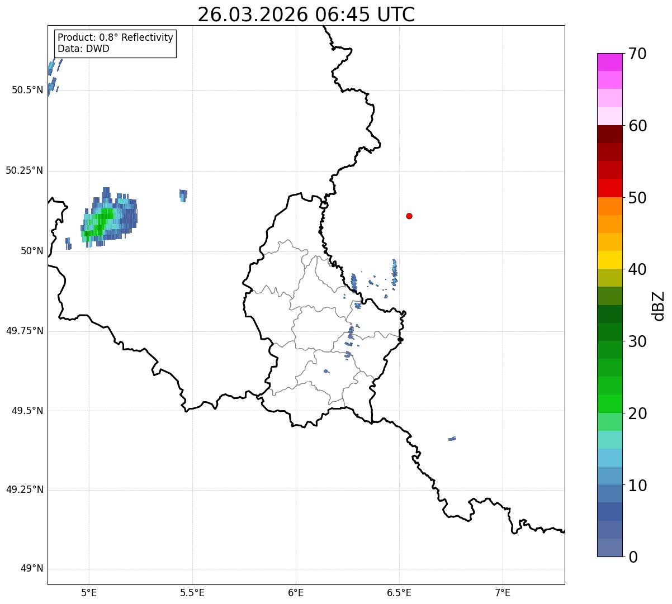Click the longitude label "6°E"
Viewport: 672px width, 604px height.
point(296,593)
